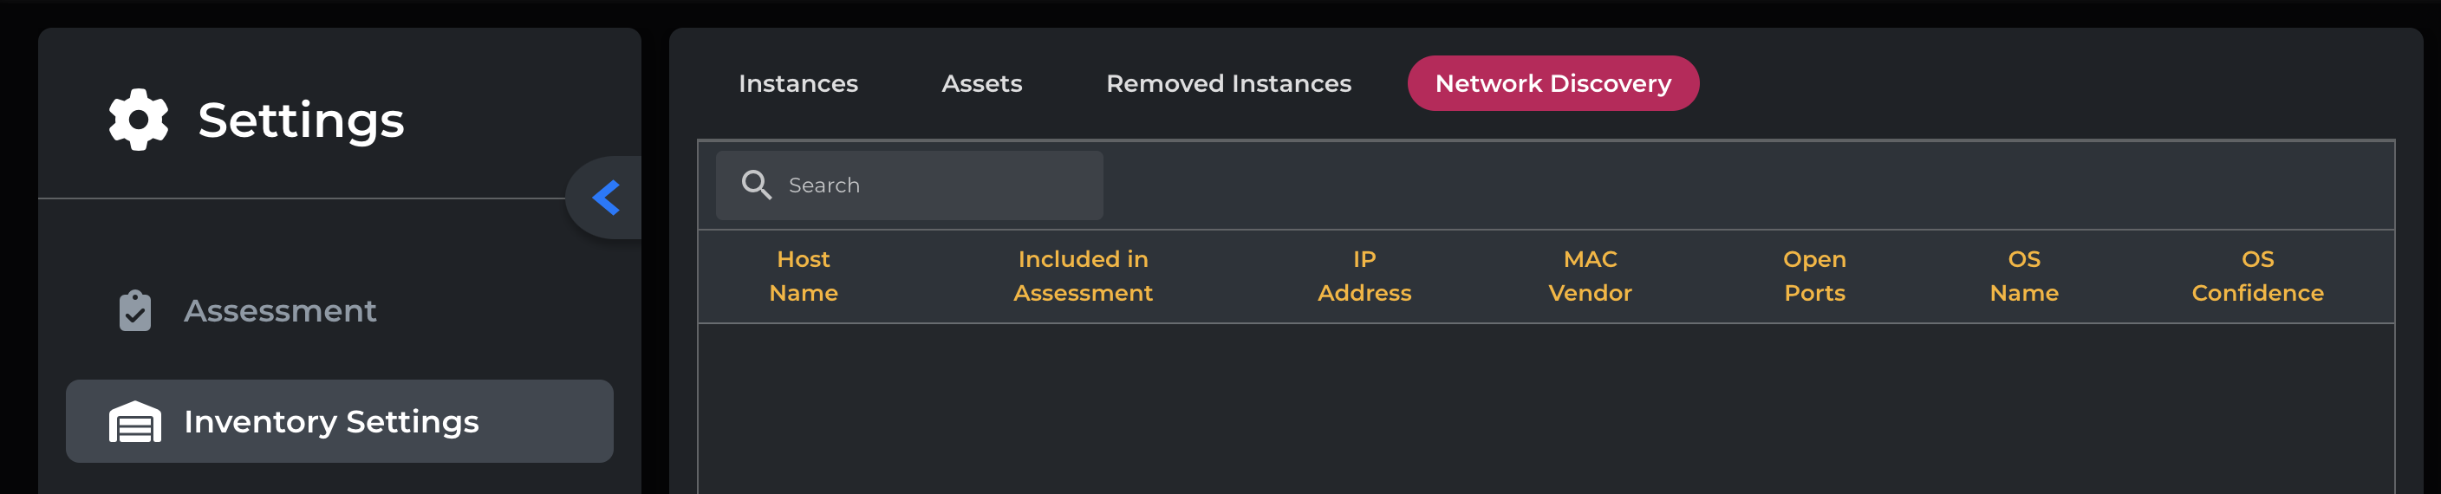Open the Removed Instances tab
2441x494 pixels.
1228,83
